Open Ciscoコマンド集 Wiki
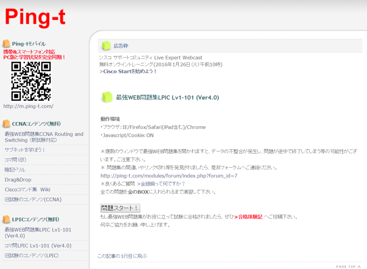 (x=27, y=189)
